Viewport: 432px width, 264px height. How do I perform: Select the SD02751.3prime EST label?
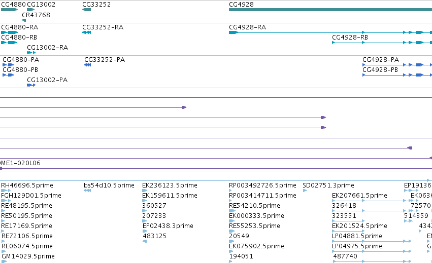click(x=328, y=185)
